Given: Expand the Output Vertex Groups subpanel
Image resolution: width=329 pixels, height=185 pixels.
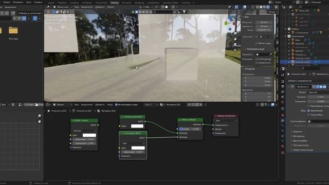Looking at the screenshot, I should [x=302, y=150].
